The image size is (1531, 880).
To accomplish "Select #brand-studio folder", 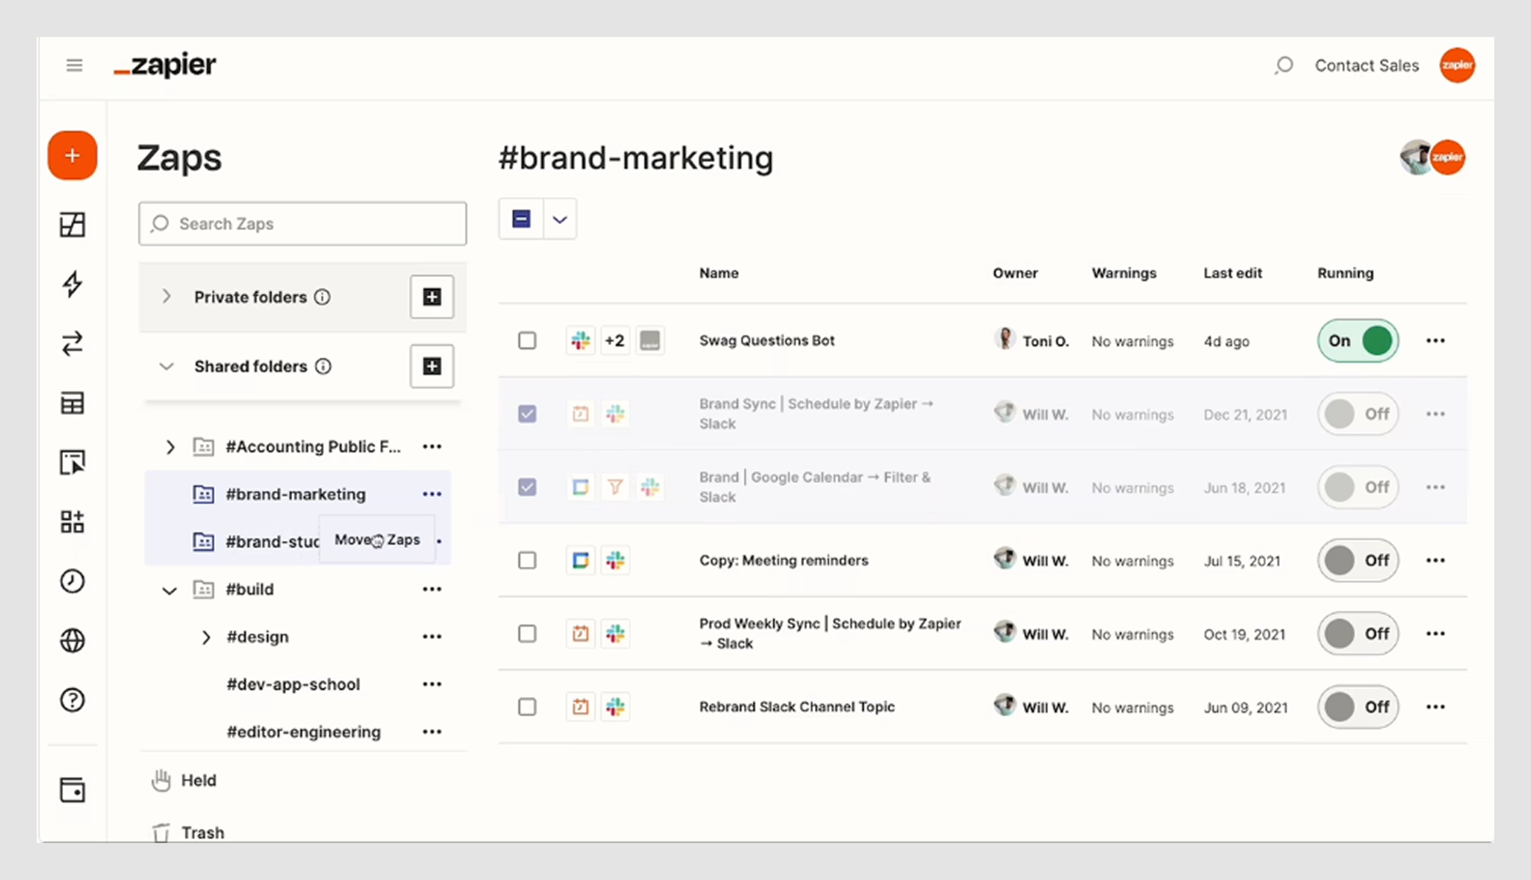I will click(x=272, y=541).
